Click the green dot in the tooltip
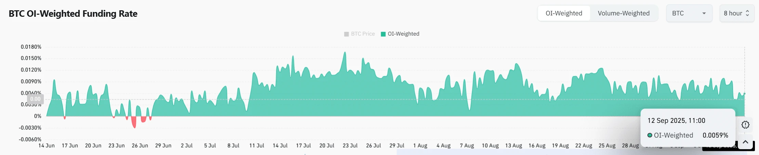The image size is (759, 155). point(650,135)
